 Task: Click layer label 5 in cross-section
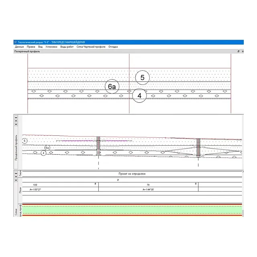[142, 77]
